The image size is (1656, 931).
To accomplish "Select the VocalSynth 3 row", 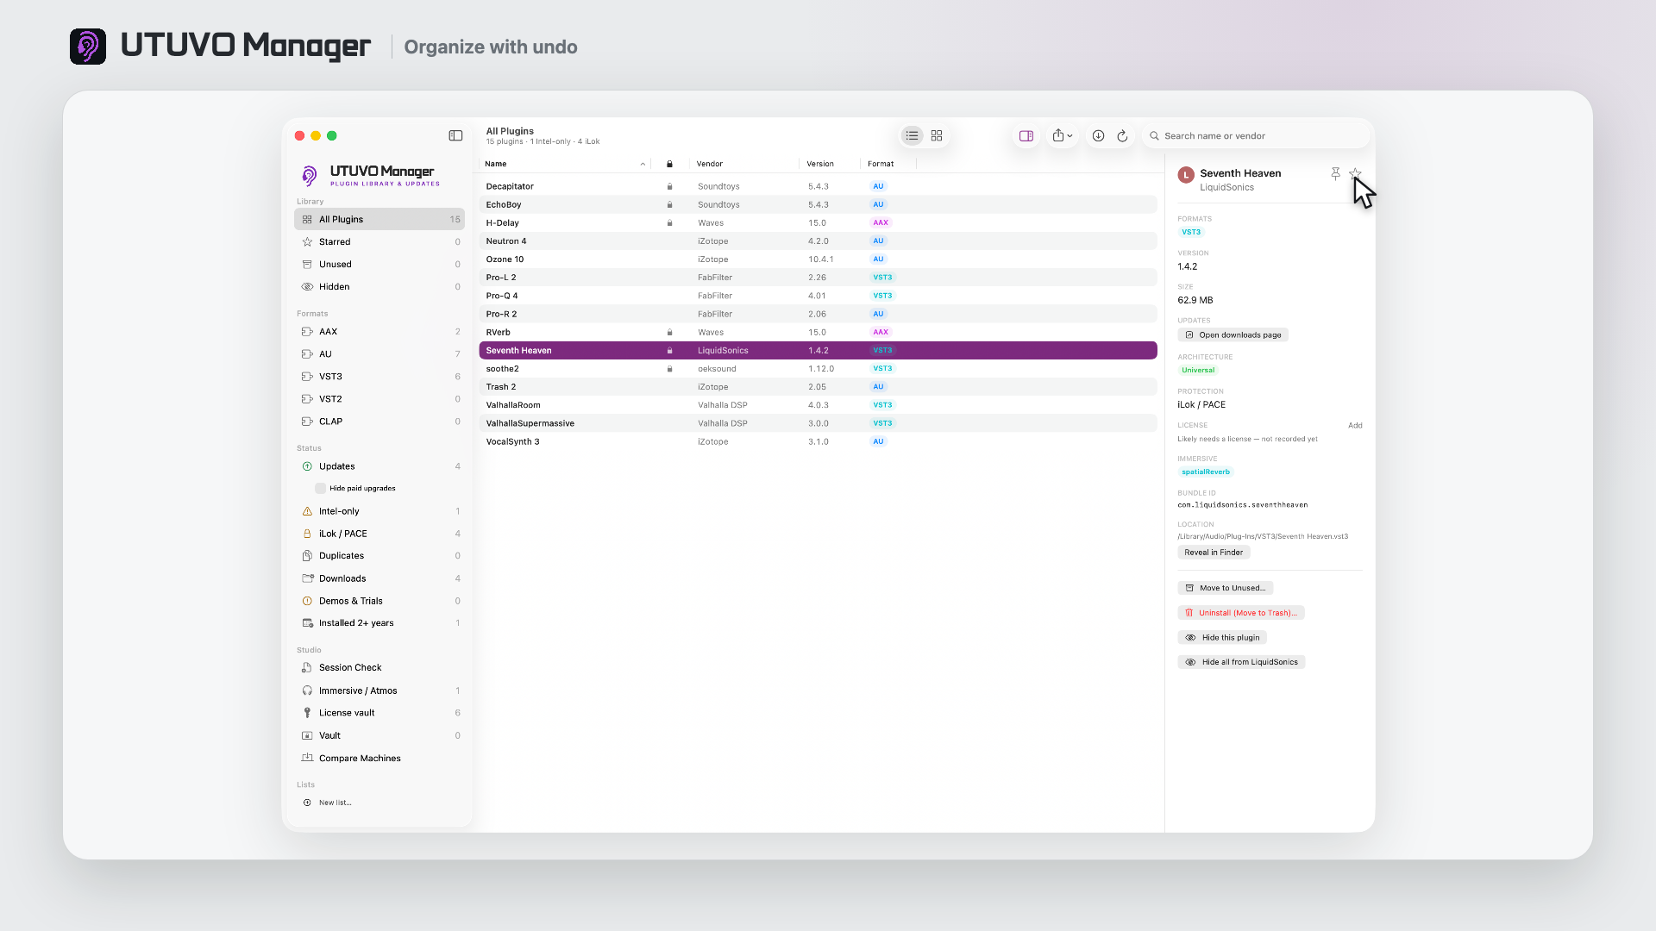I will coord(818,441).
